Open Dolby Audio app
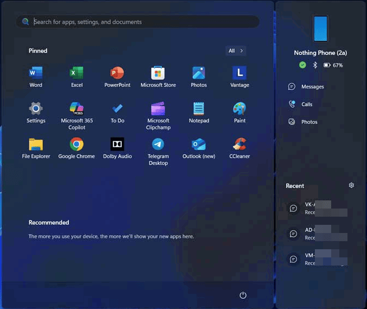The width and height of the screenshot is (367, 309). coord(117,148)
